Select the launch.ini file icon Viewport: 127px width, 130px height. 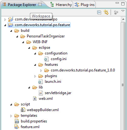pos(40,82)
